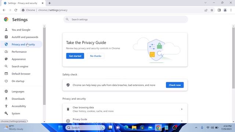
Task: Open Search engine settings
Action: click(x=21, y=66)
